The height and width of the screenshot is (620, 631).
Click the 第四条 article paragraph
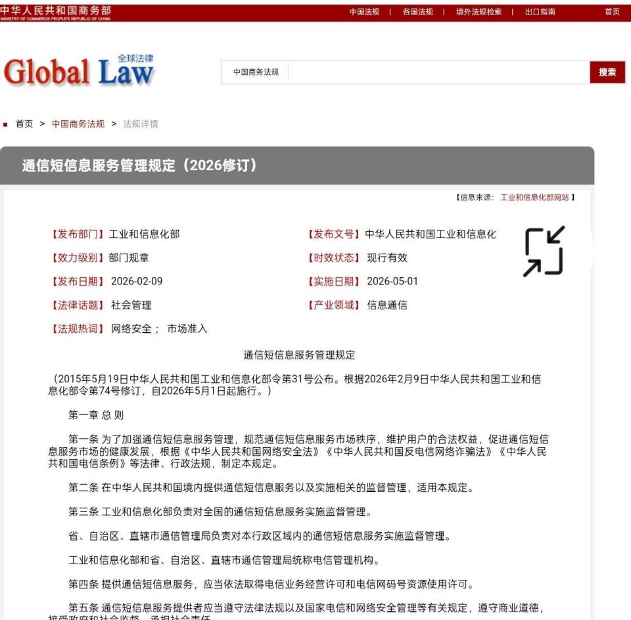tap(271, 585)
